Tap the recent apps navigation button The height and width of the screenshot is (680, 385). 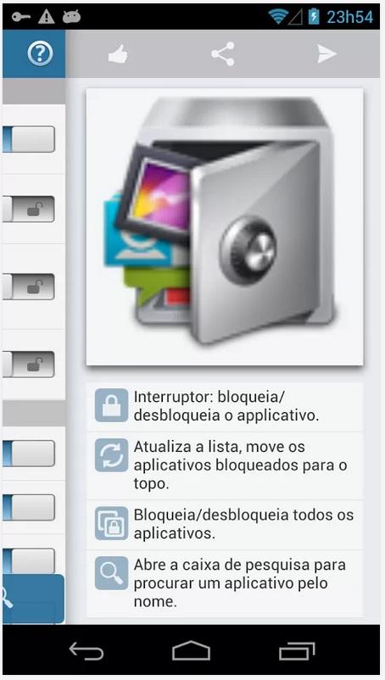pyautogui.click(x=297, y=651)
